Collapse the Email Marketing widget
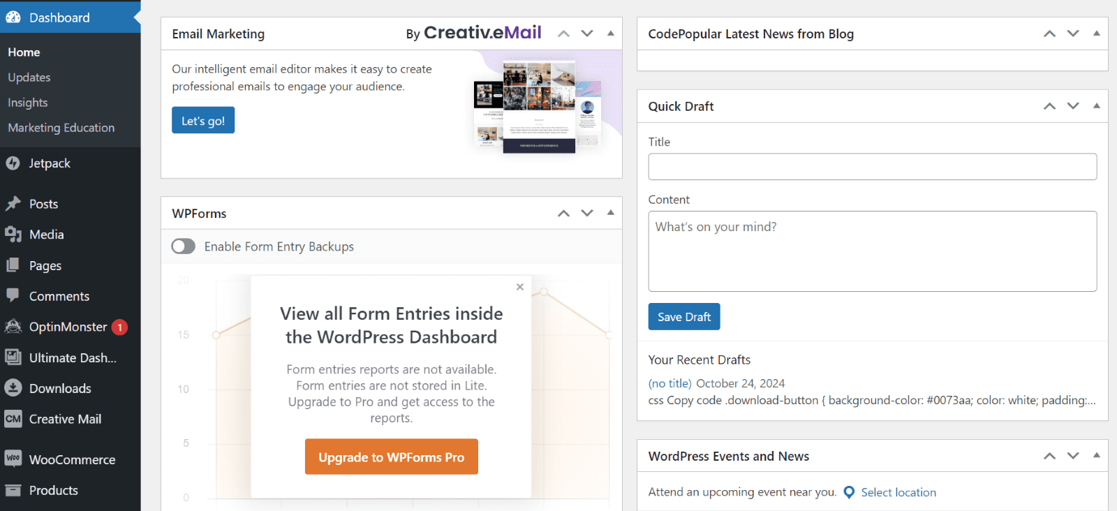Screen dimensions: 1117x511 pos(610,33)
